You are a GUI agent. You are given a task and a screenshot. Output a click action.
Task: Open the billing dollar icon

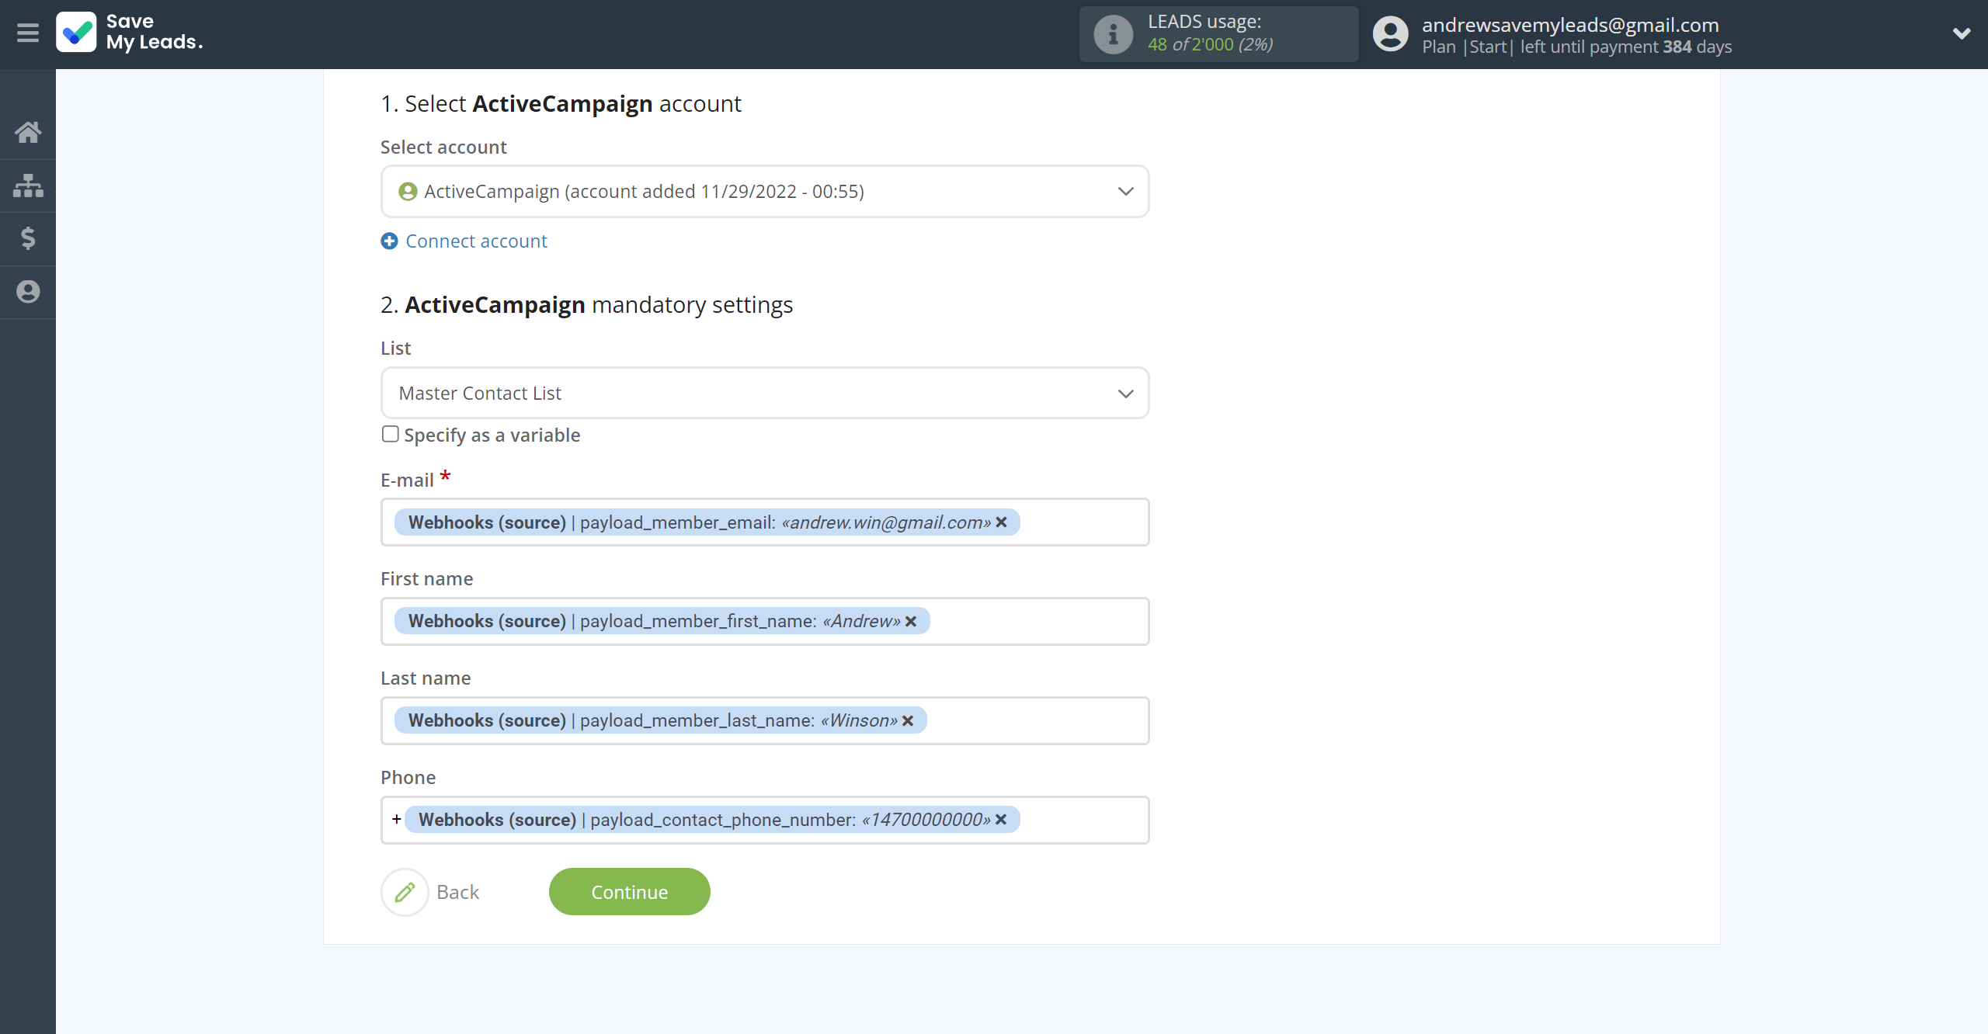[28, 238]
